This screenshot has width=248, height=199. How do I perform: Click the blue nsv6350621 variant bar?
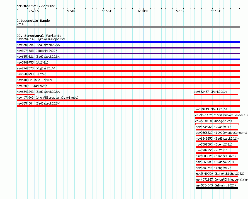coord(128,59)
